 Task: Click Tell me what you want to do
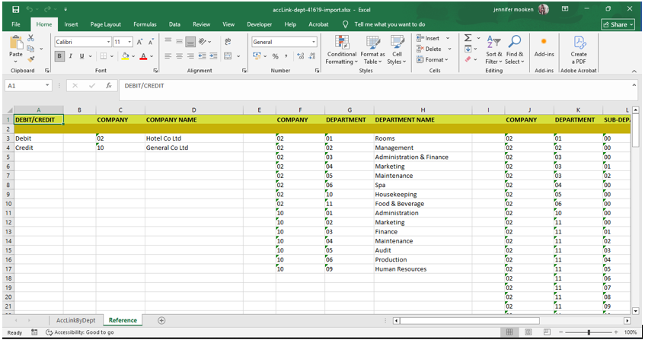[x=390, y=24]
